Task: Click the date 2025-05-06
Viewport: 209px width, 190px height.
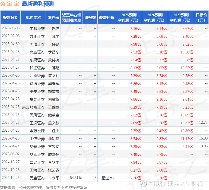Action: [x=11, y=28]
